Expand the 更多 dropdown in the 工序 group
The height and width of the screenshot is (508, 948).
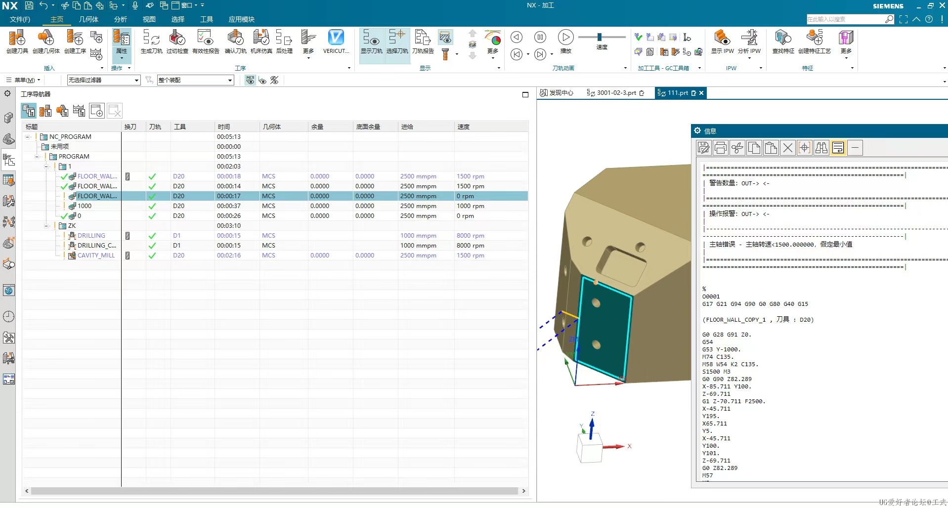click(x=308, y=44)
